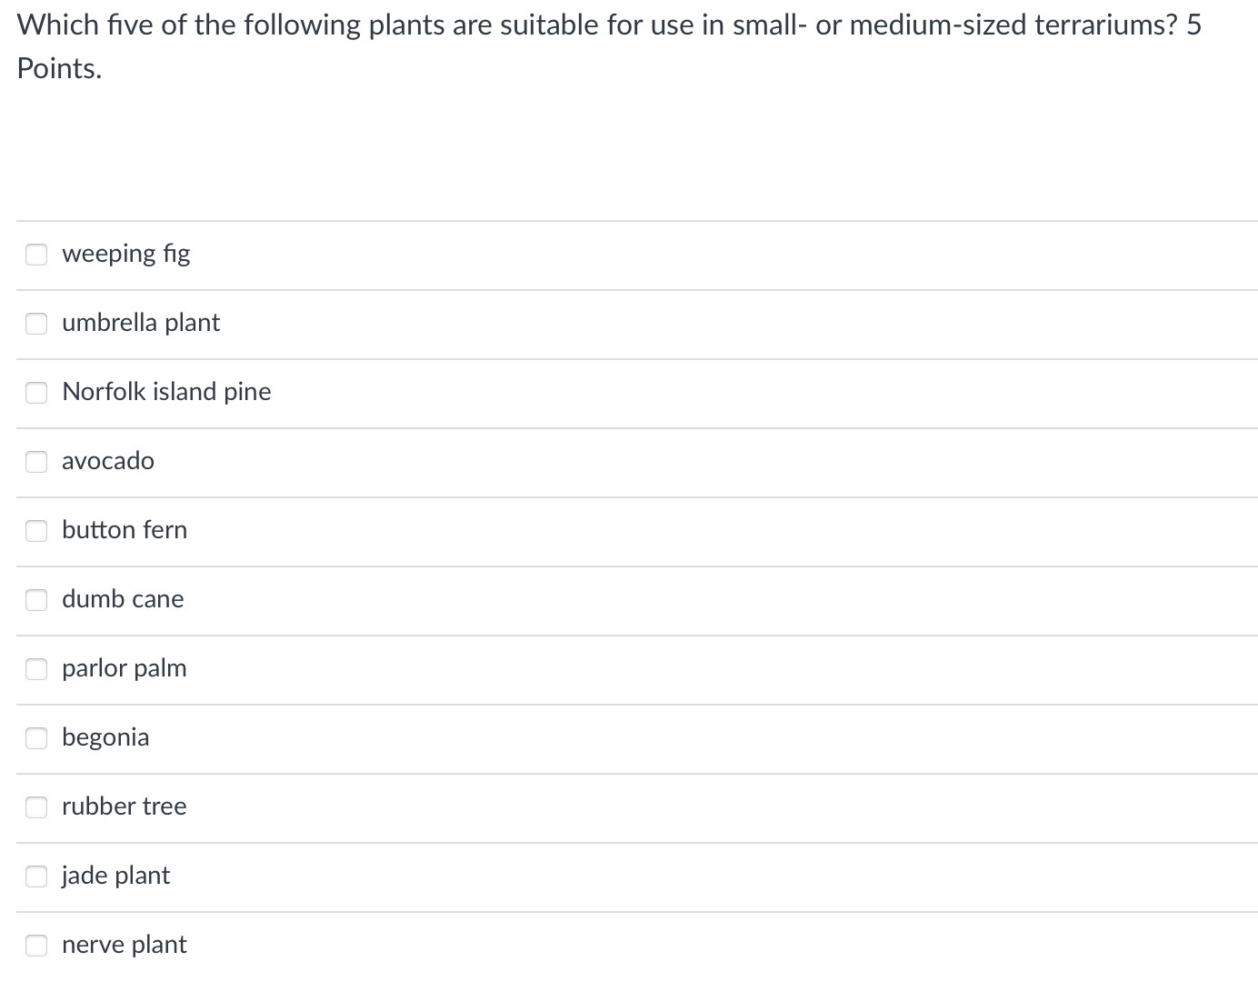This screenshot has width=1258, height=982.
Task: Click the terrarium question heading text
Action: click(609, 25)
